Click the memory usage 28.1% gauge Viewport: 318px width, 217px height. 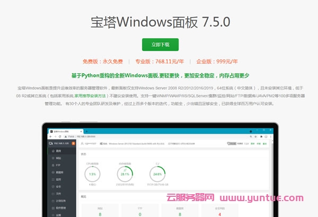click(125, 173)
